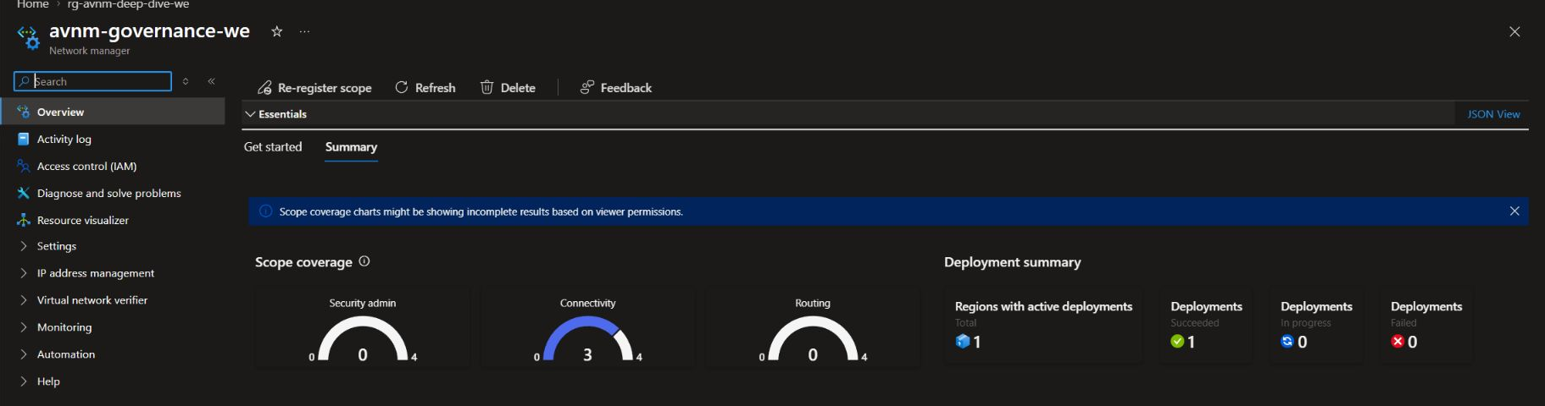Screen dimensions: 1545x406
Task: Click the info icon in blue banner
Action: tap(265, 211)
